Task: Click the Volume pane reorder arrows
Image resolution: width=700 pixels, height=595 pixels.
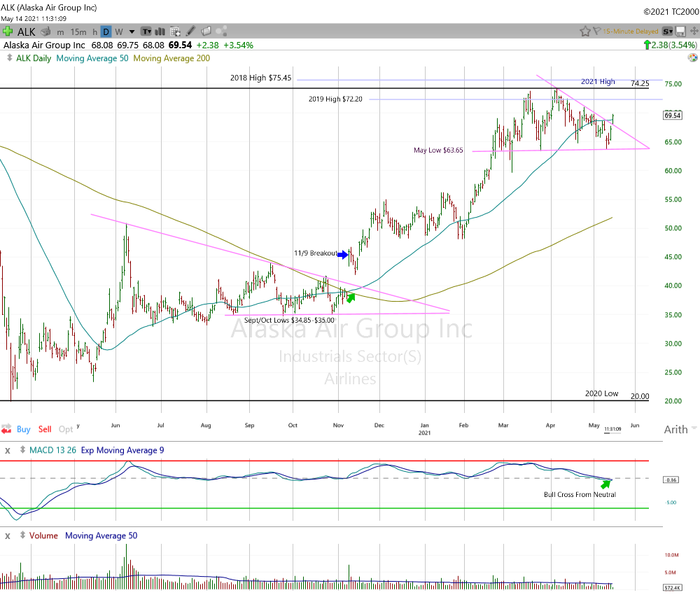Action: (22, 535)
